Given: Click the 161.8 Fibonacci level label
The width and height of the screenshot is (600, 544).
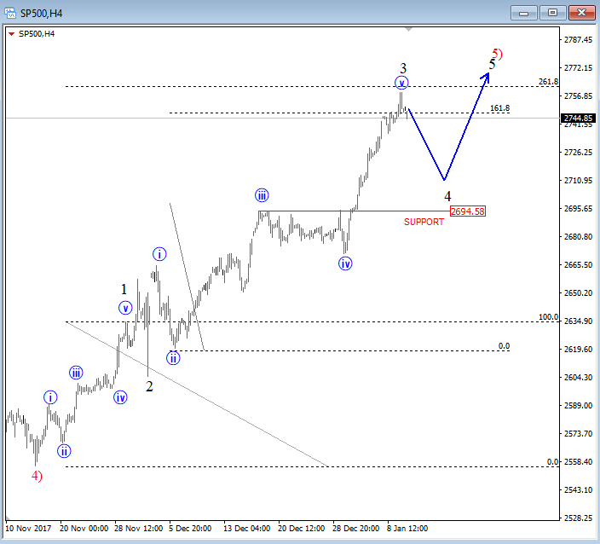Looking at the screenshot, I should 500,108.
